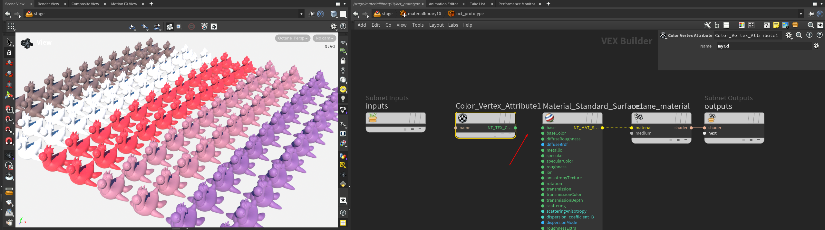Toggle the Secure Selection lock in the left toolbar

tap(9, 52)
